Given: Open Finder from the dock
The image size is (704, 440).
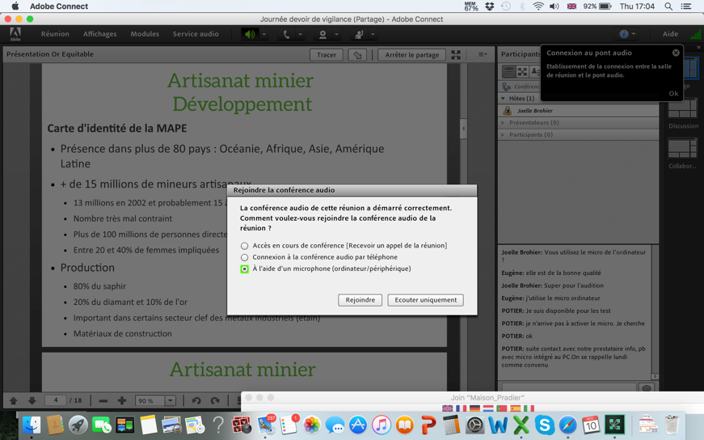Looking at the screenshot, I should (32, 425).
